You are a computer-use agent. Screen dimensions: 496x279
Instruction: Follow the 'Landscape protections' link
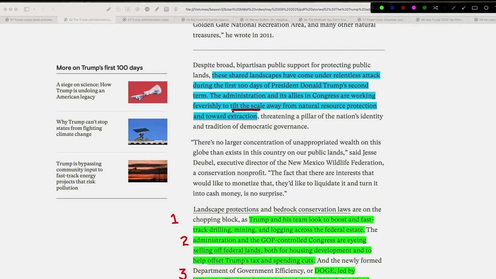pyautogui.click(x=226, y=209)
